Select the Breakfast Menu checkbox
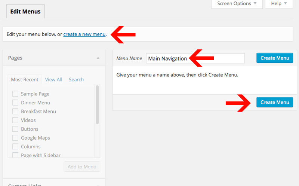Viewport: 299px width, 186px height. 15,112
